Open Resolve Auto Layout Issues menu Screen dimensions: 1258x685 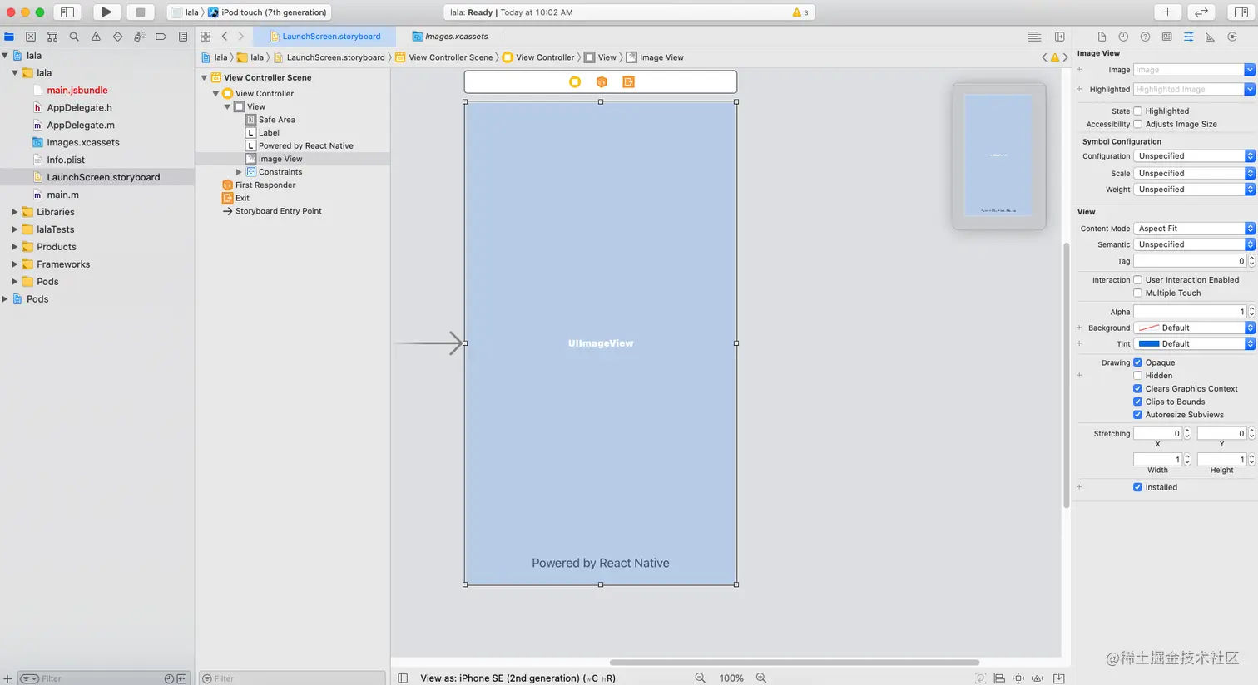click(1038, 678)
